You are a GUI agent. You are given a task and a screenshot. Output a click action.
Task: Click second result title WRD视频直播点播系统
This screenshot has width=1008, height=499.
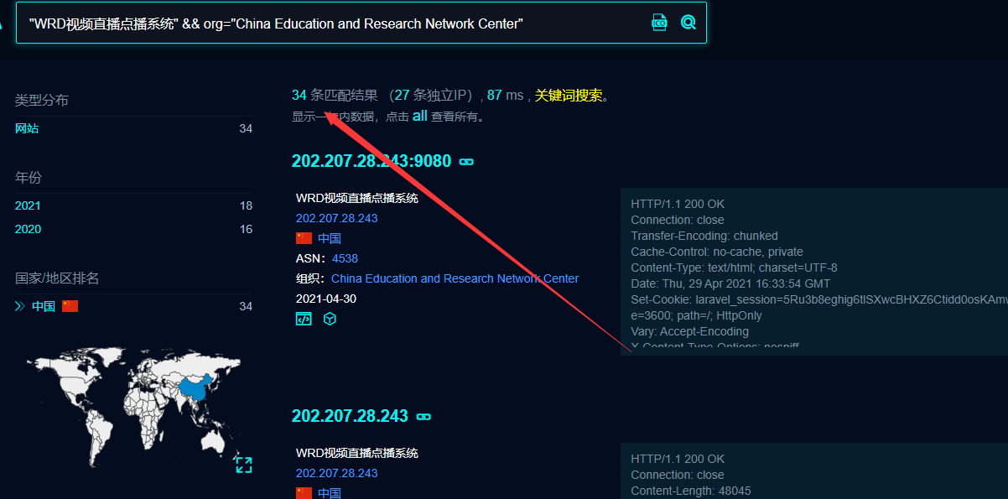tap(357, 453)
